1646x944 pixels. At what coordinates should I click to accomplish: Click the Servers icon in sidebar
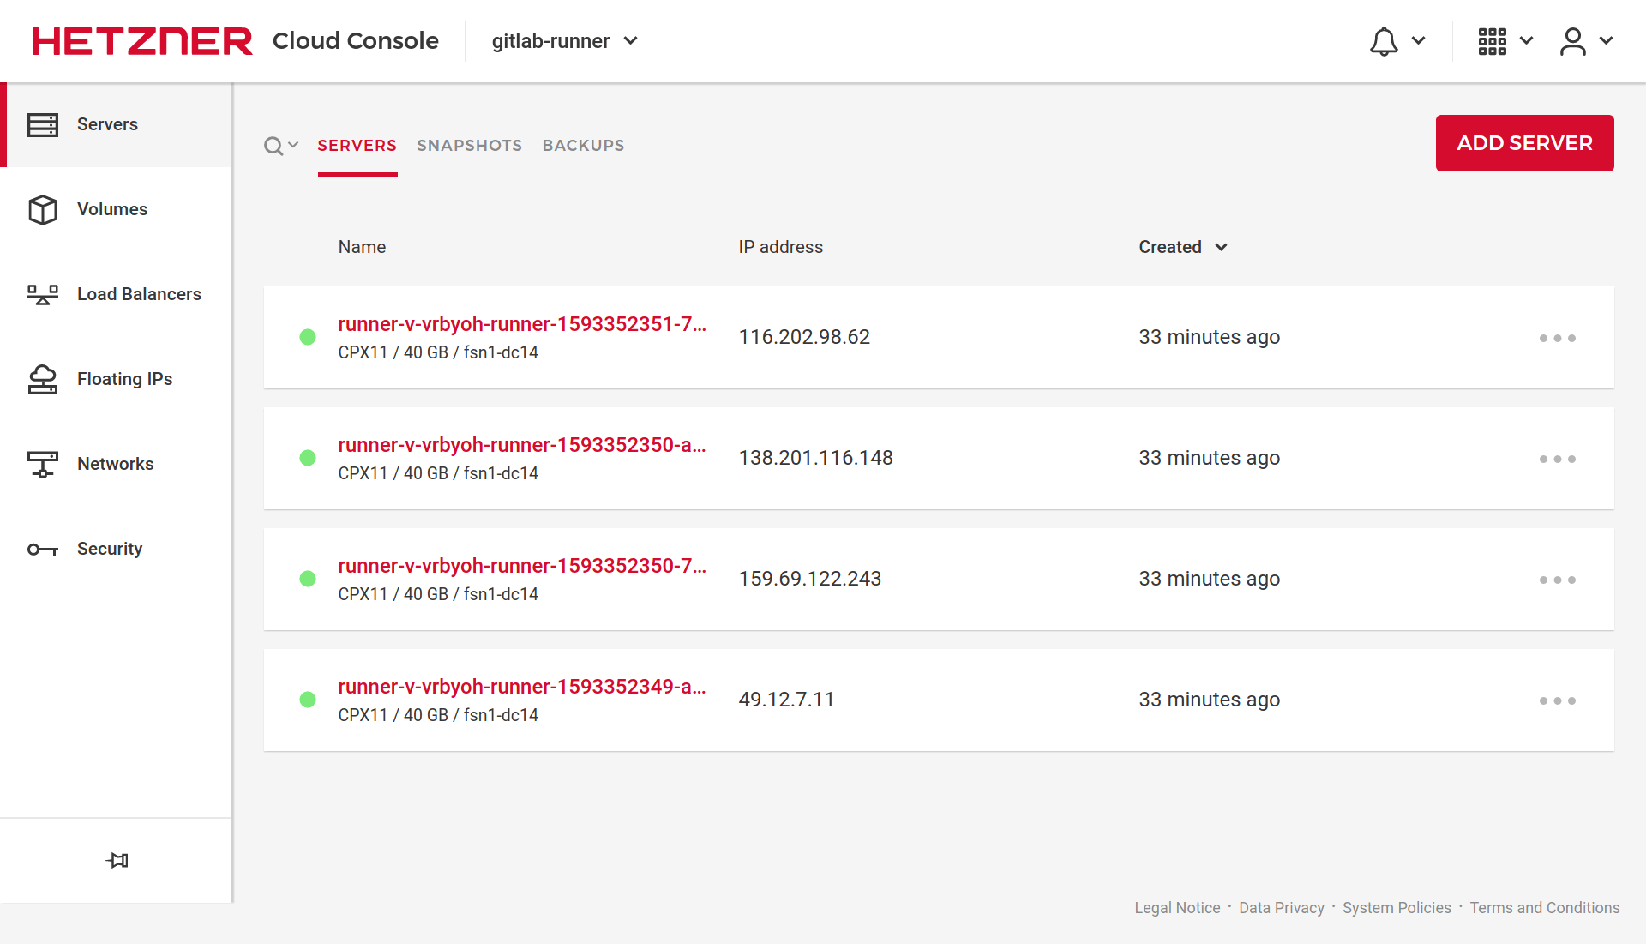42,125
